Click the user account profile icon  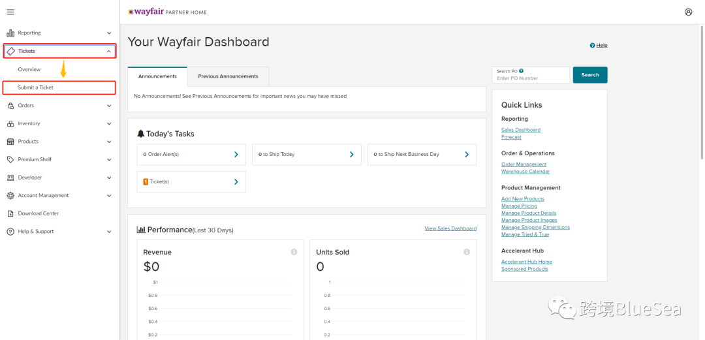coord(688,12)
